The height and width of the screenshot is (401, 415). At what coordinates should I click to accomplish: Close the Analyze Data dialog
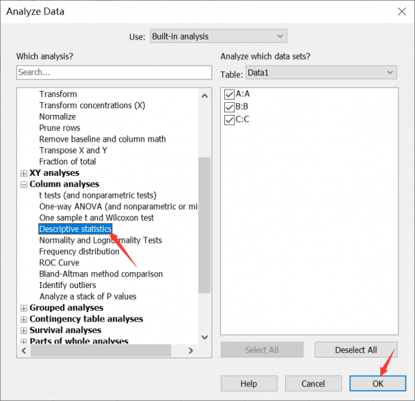pos(402,11)
